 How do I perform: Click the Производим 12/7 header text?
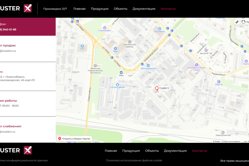point(55,9)
